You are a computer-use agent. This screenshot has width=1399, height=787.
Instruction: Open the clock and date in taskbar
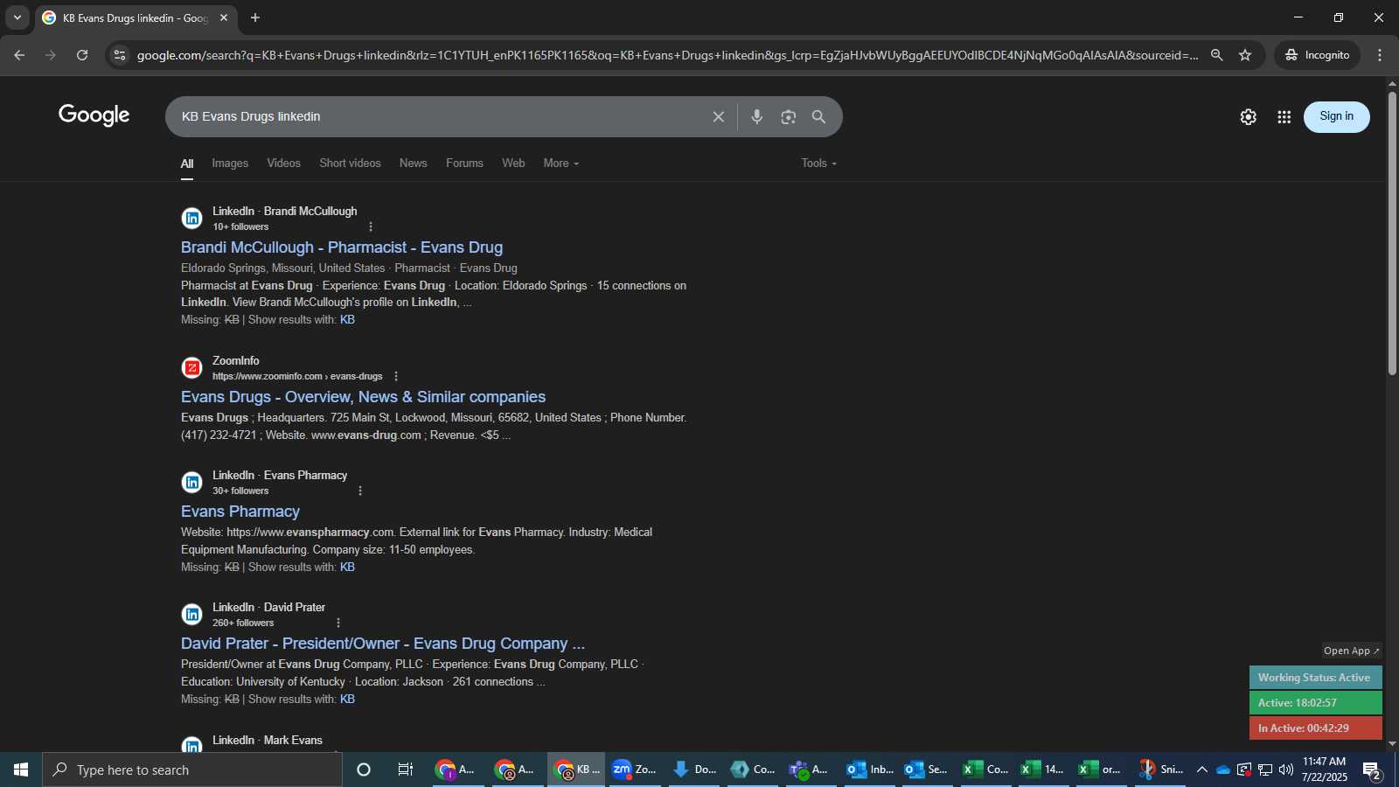click(x=1325, y=770)
